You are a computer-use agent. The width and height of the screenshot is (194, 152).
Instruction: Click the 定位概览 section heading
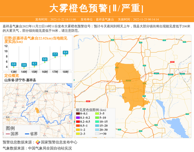[x=12, y=75]
